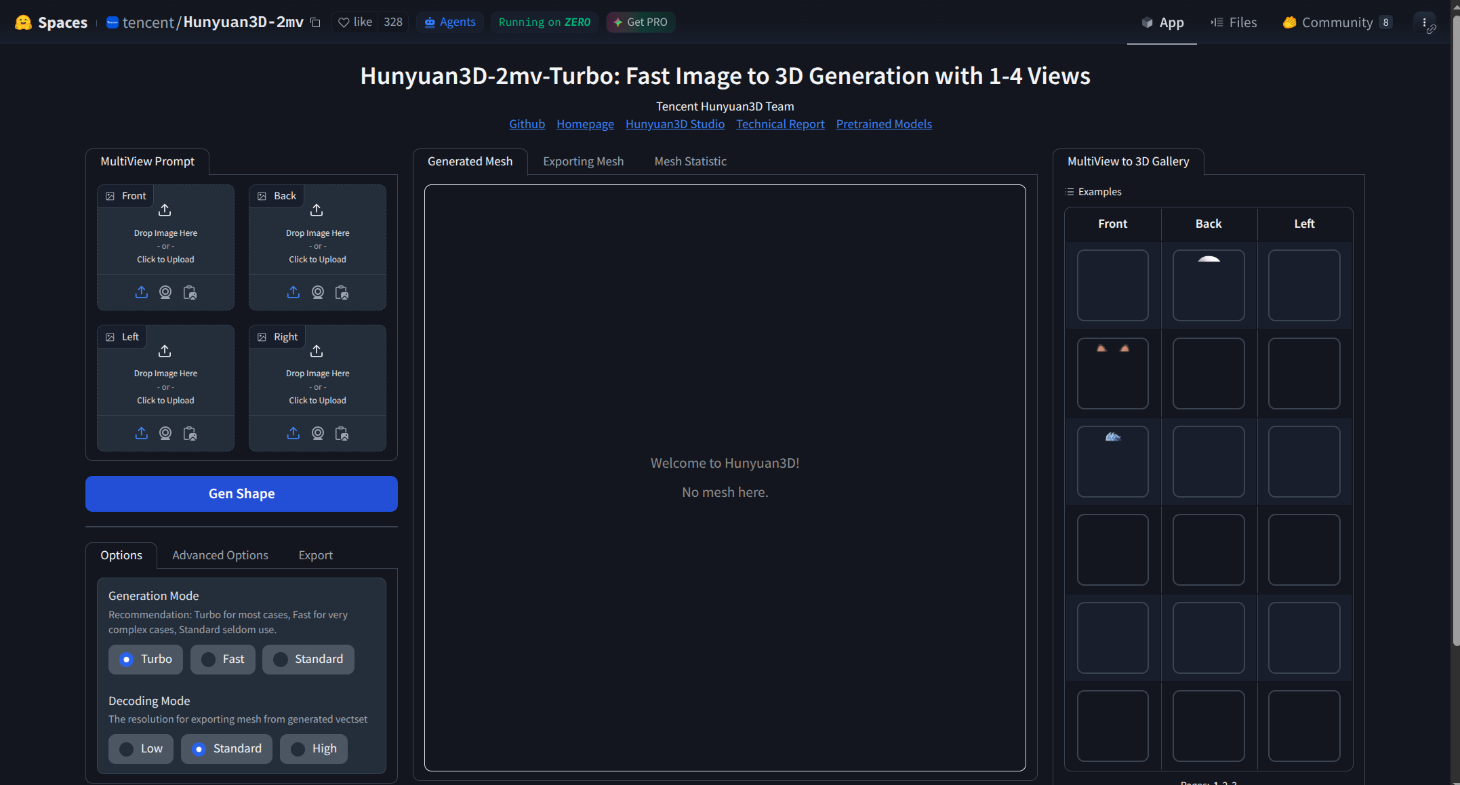Select Standard decoding mode
This screenshot has height=785, width=1460.
(226, 748)
